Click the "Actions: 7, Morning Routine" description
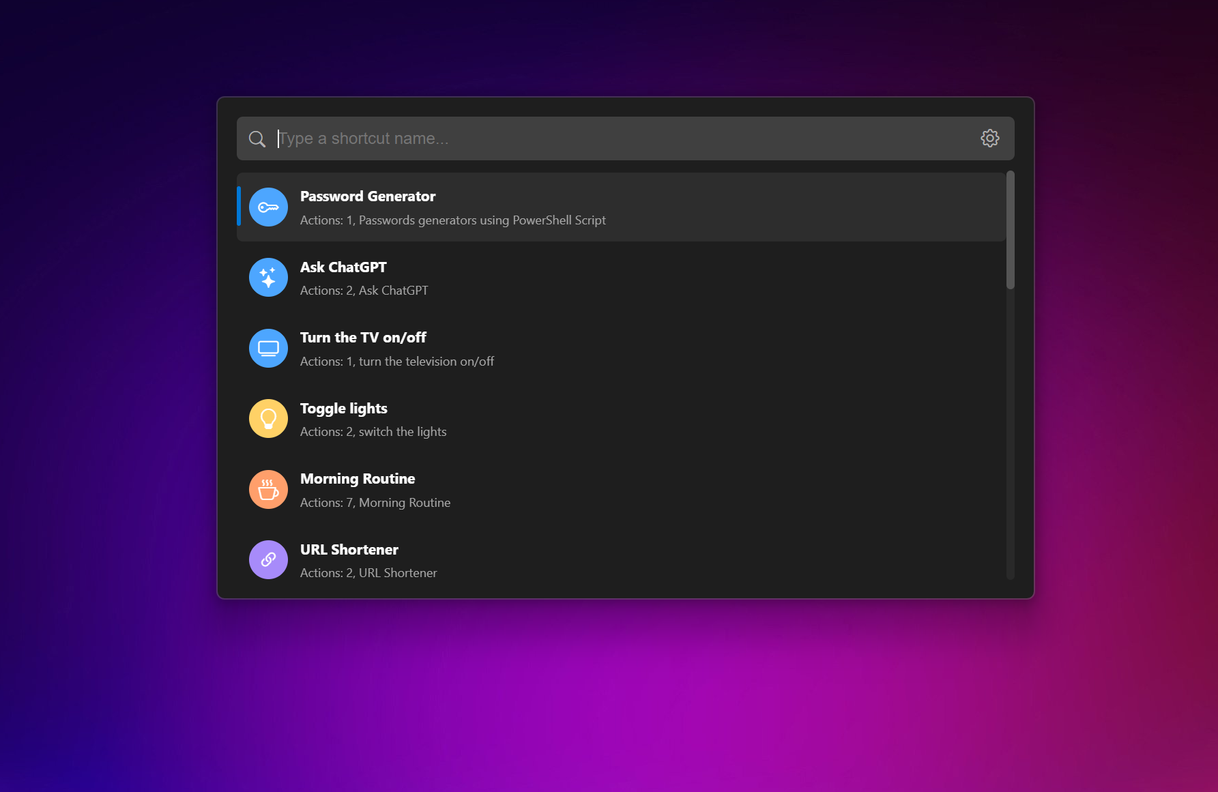Screen dimensions: 1218x792 coord(375,503)
